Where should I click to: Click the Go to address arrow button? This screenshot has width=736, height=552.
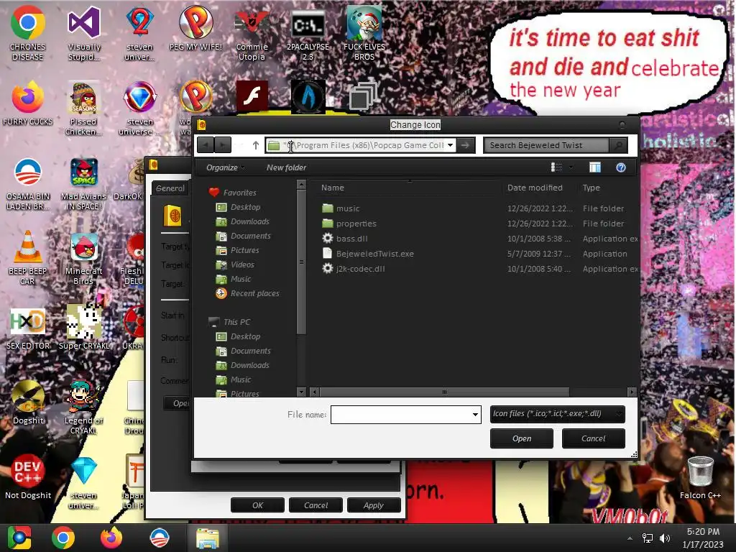click(x=465, y=145)
